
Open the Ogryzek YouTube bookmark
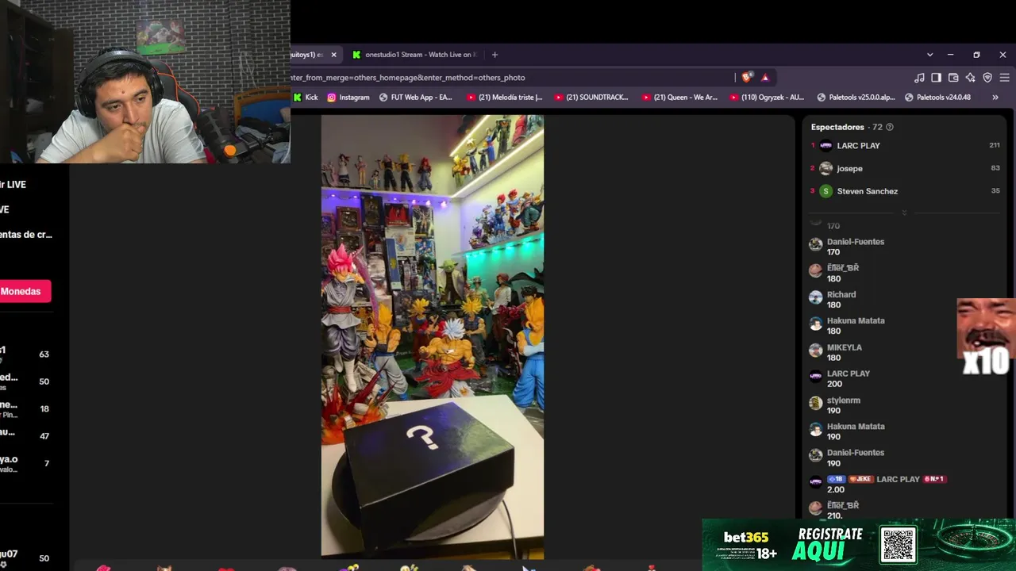coord(767,98)
